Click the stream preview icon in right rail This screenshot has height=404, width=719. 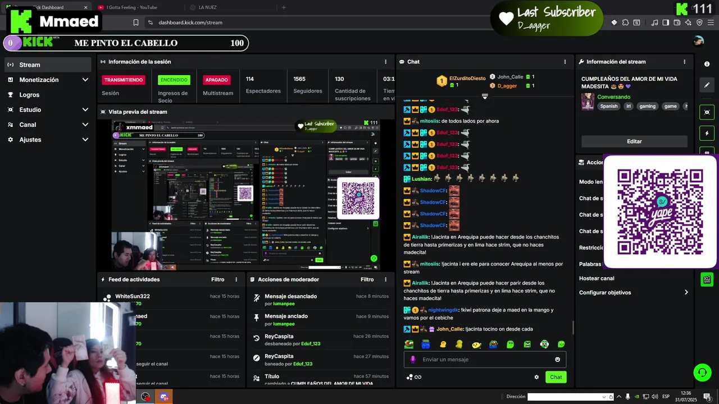coord(707,112)
